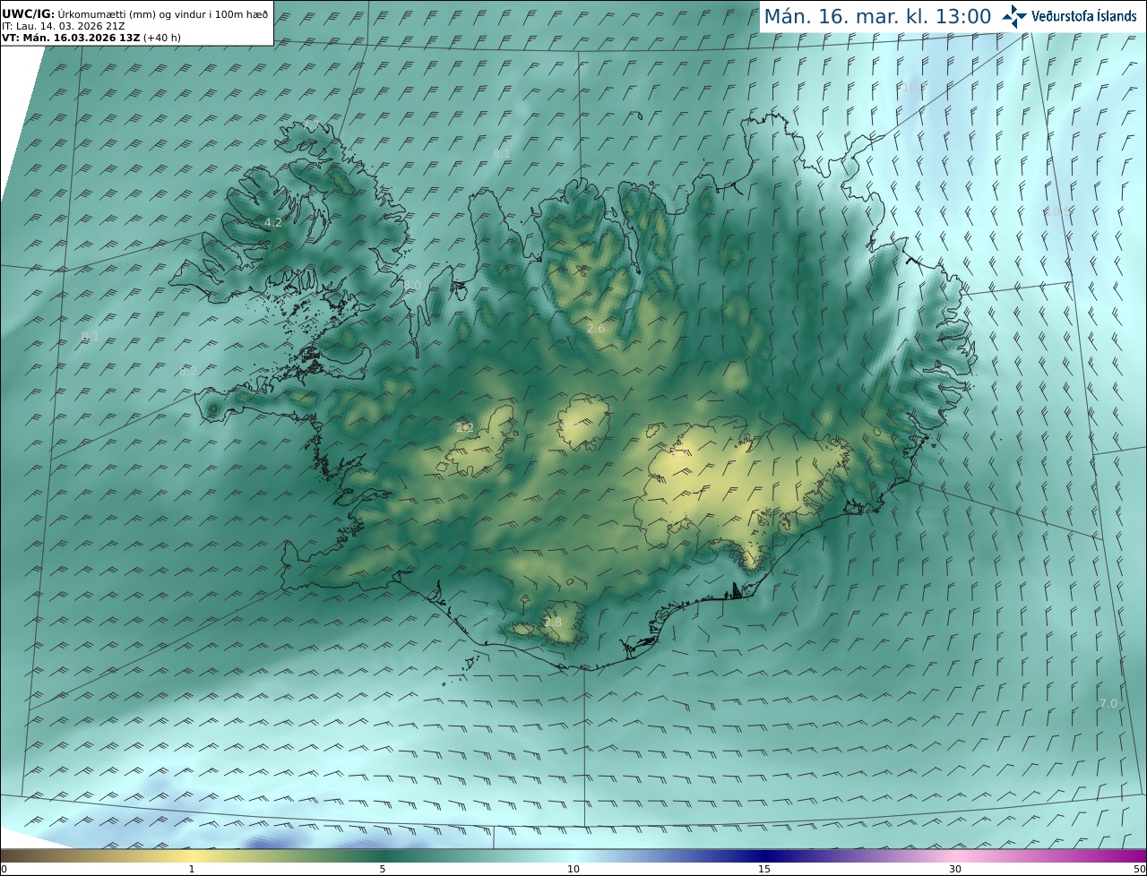Click the '30' tick label on the colorbar
Screen dimensions: 1147x876
click(955, 869)
